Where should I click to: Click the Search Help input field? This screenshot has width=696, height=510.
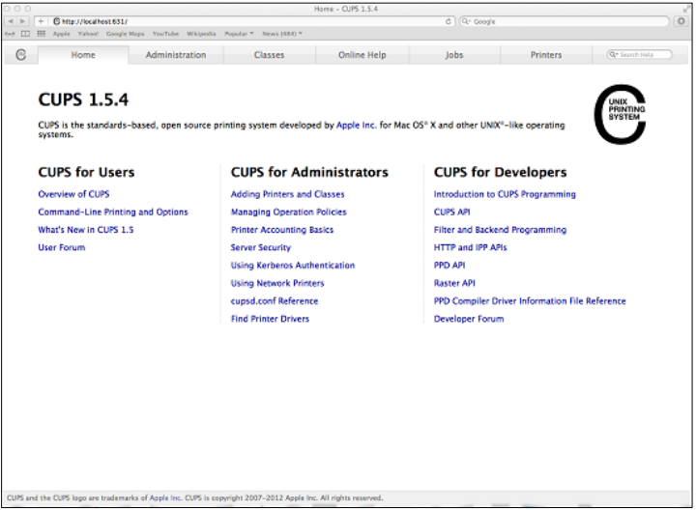tap(643, 55)
